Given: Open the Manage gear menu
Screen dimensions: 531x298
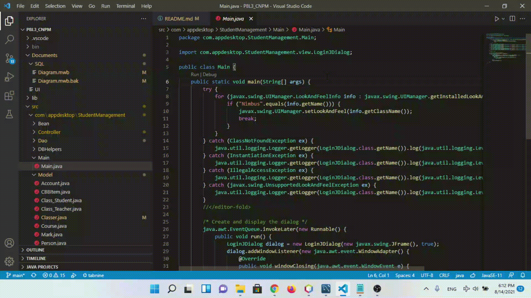Looking at the screenshot, I should pyautogui.click(x=9, y=261).
